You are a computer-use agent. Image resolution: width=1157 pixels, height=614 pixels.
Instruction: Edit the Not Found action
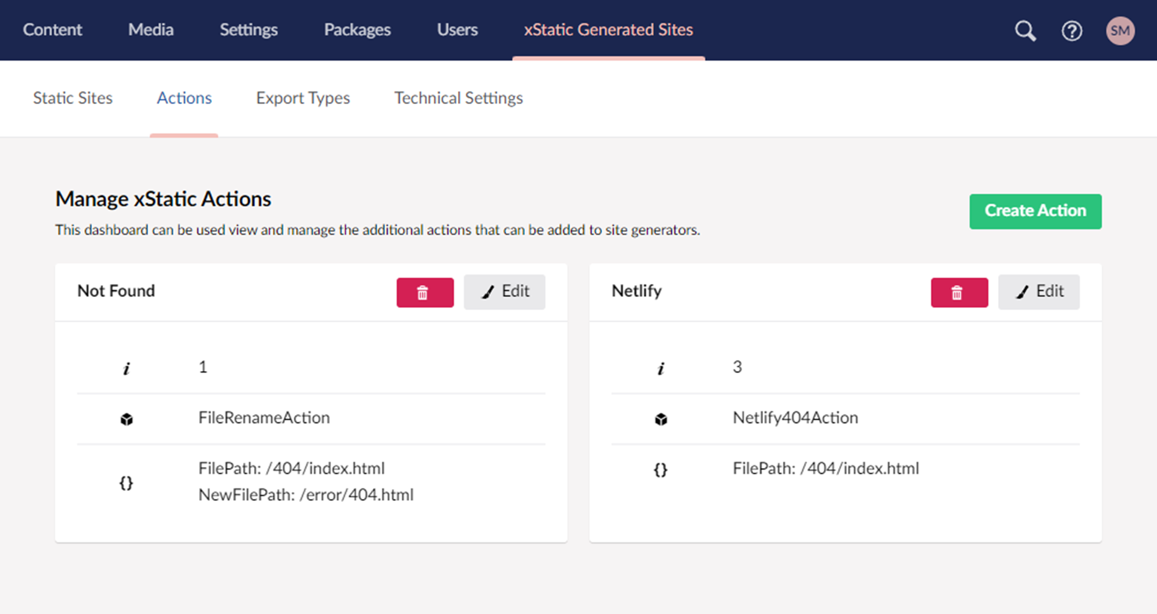504,292
